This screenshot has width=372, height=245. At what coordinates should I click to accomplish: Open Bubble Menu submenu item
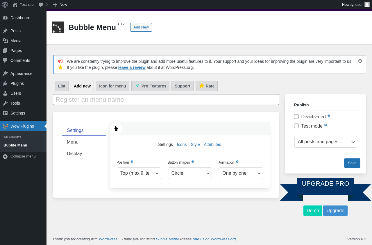tap(23, 145)
